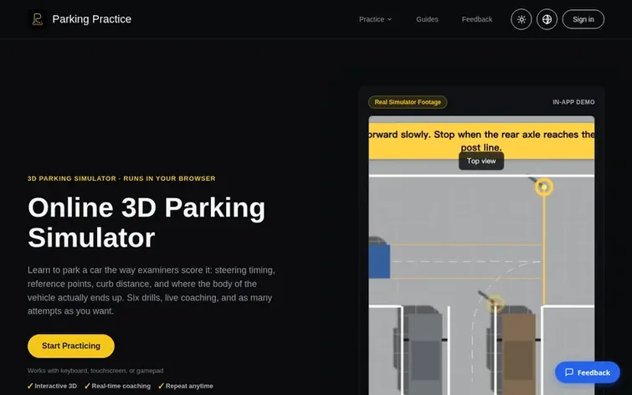632x395 pixels.
Task: Click the Start Practicing button
Action: pyautogui.click(x=71, y=346)
